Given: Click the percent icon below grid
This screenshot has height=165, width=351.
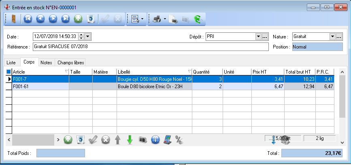Looking at the screenshot, I should tap(179, 140).
